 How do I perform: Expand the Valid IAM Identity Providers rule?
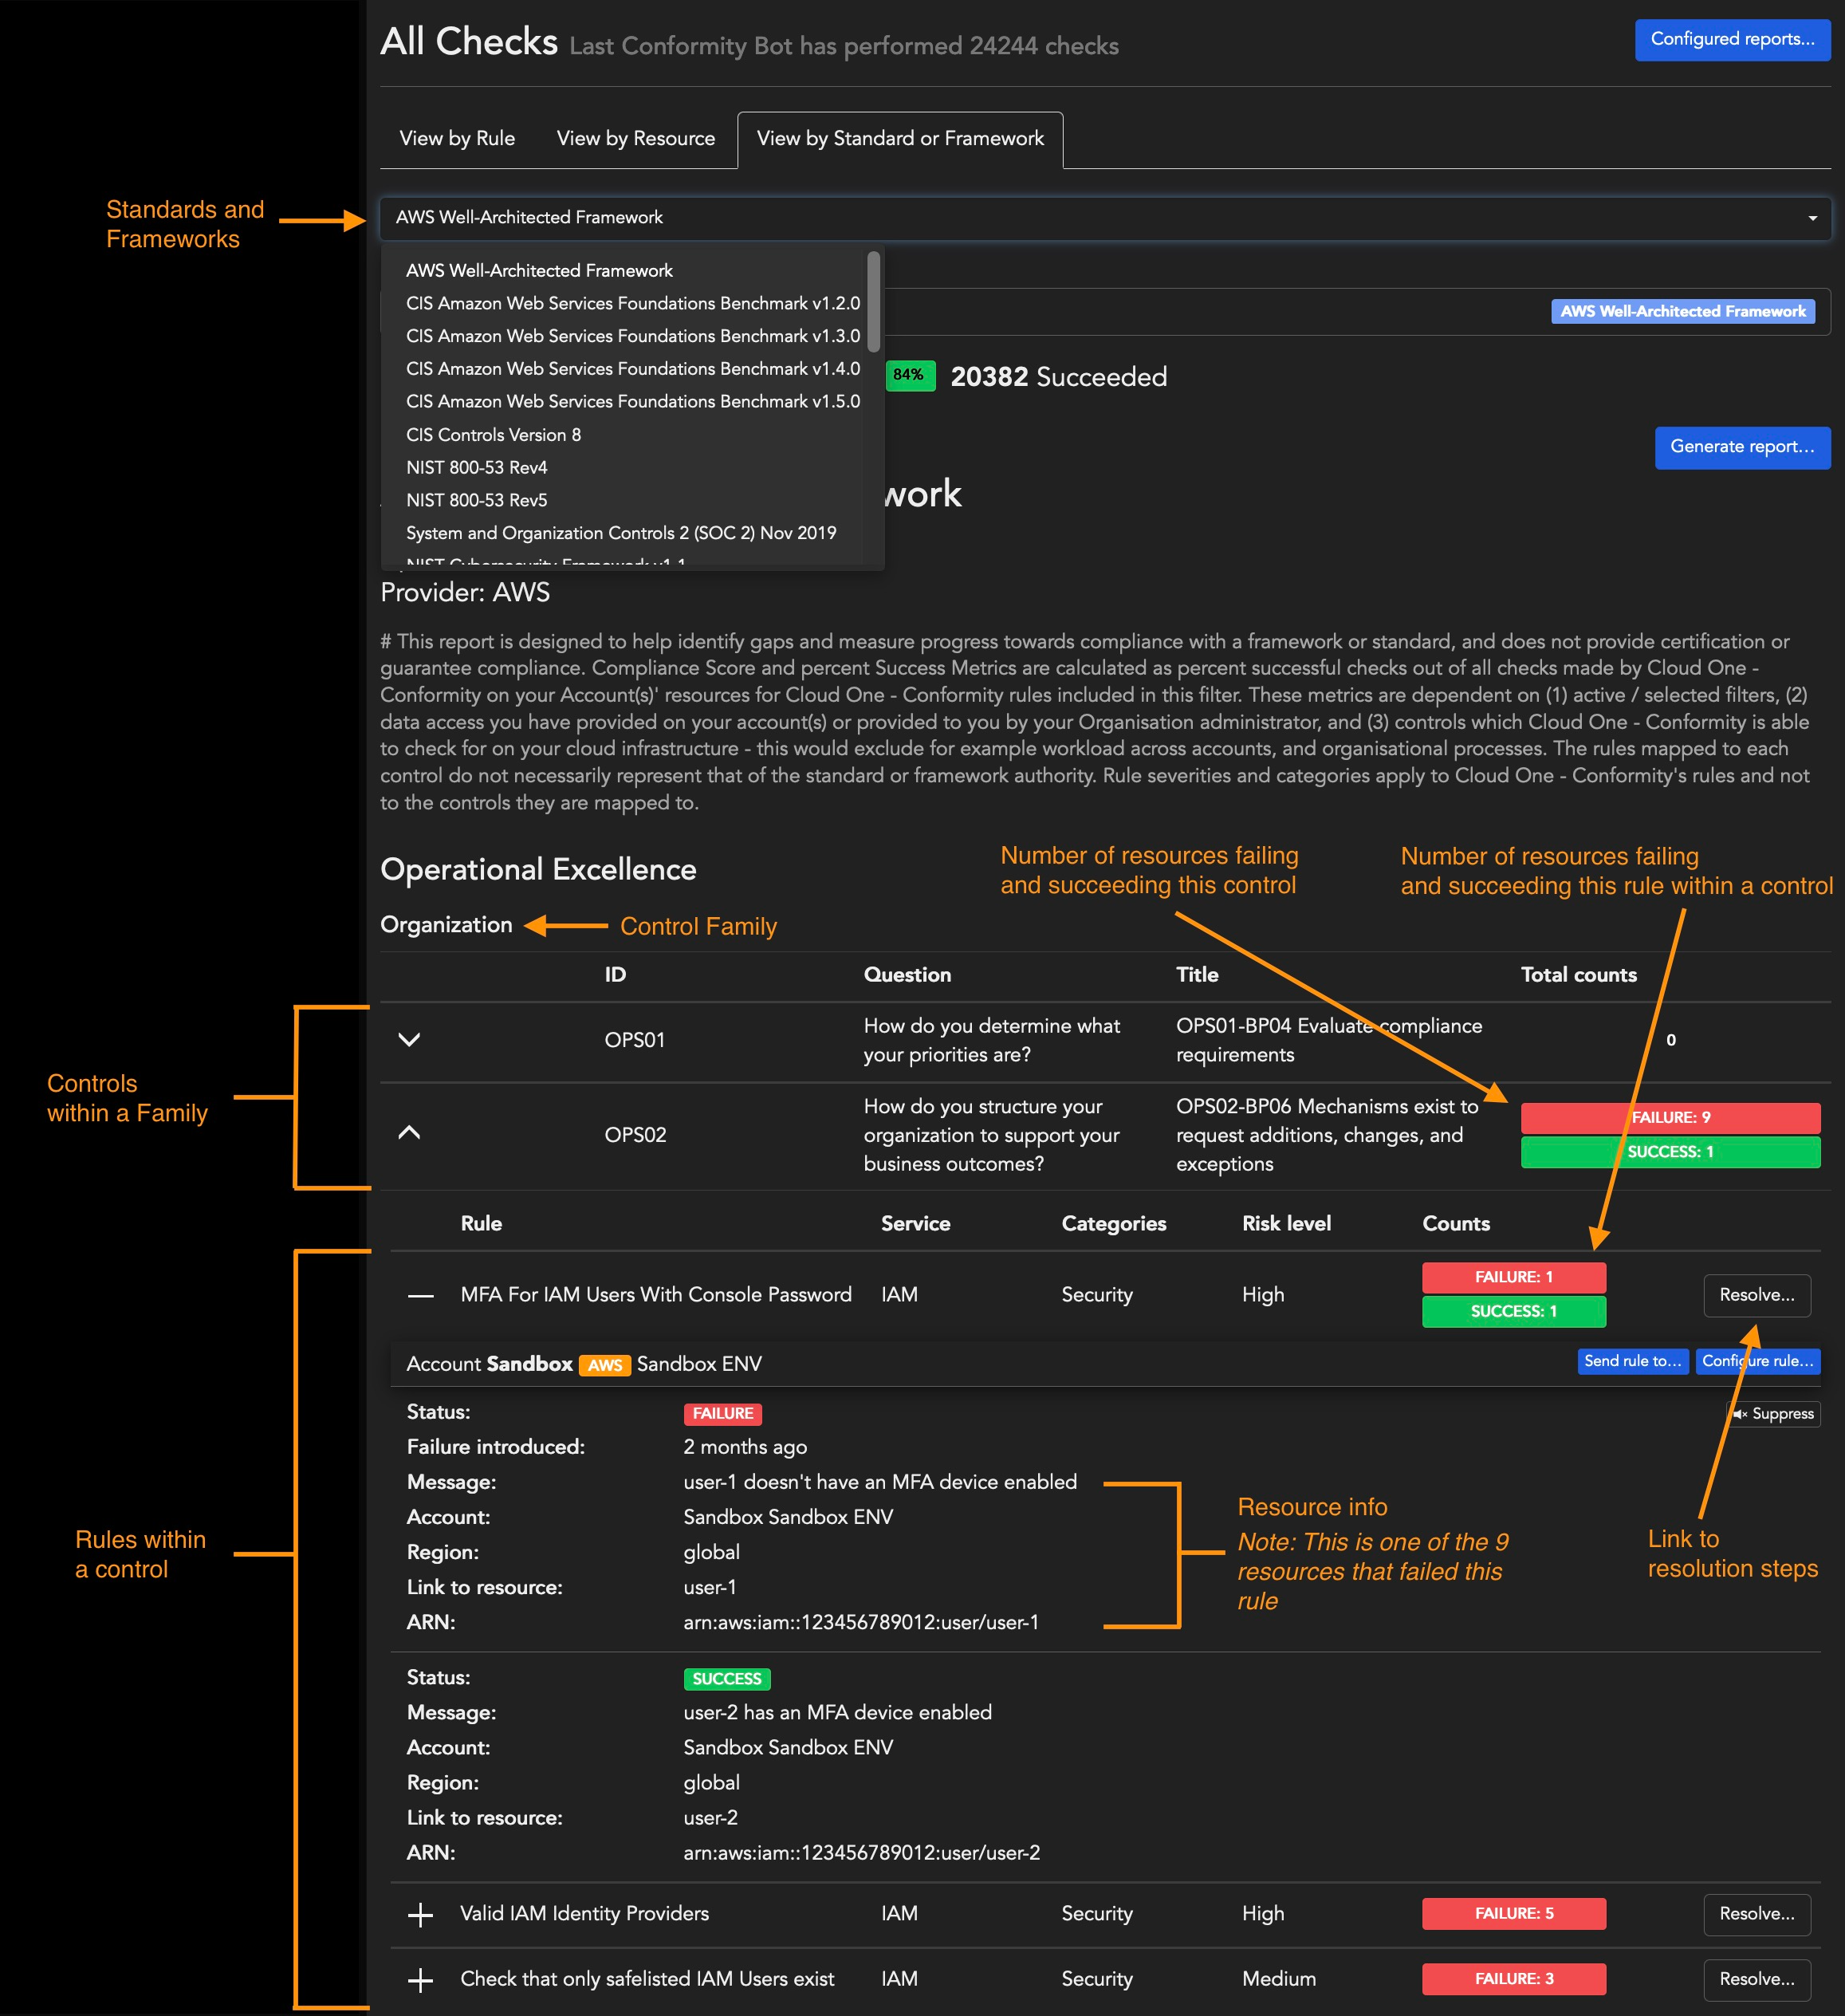tap(421, 1913)
